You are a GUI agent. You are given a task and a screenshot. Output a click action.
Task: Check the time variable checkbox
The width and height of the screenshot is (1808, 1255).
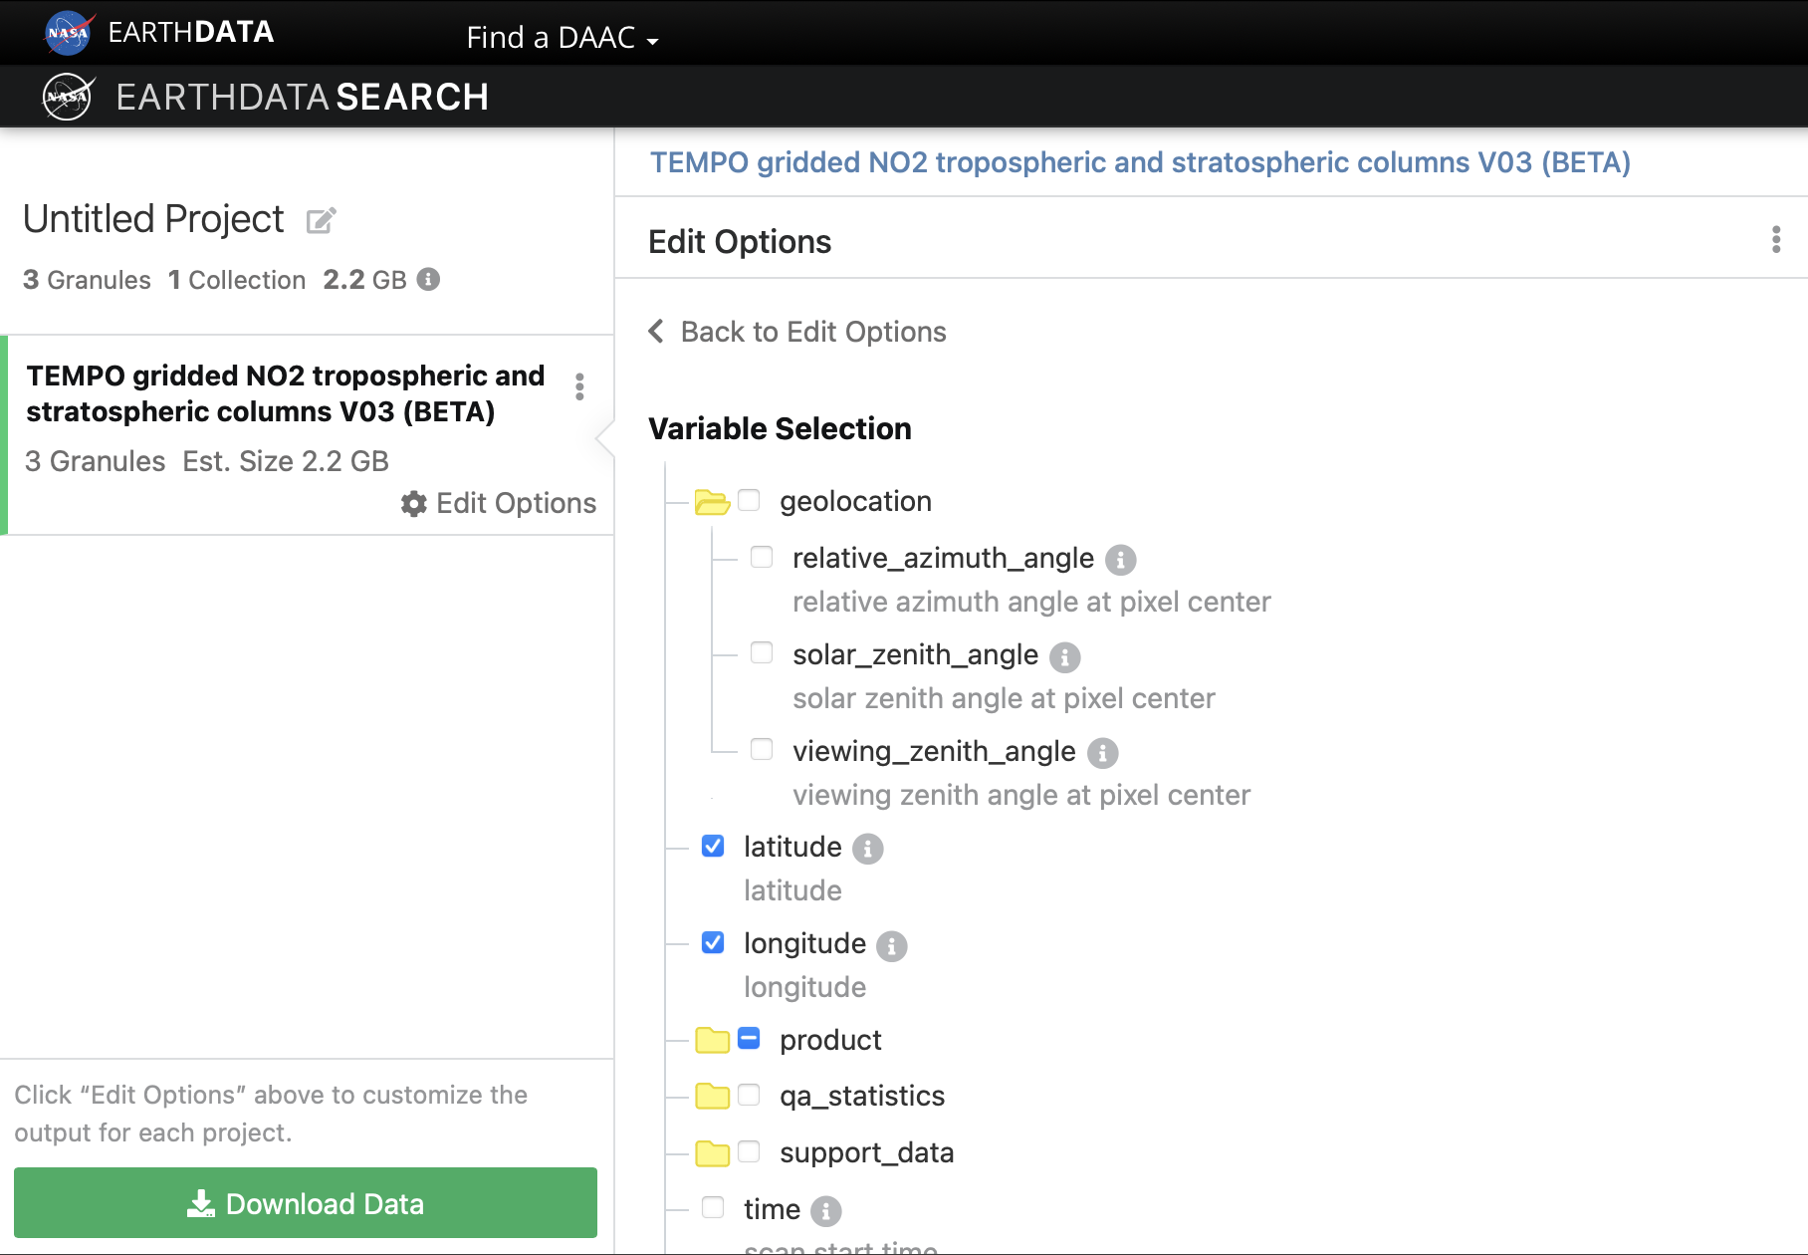point(713,1208)
